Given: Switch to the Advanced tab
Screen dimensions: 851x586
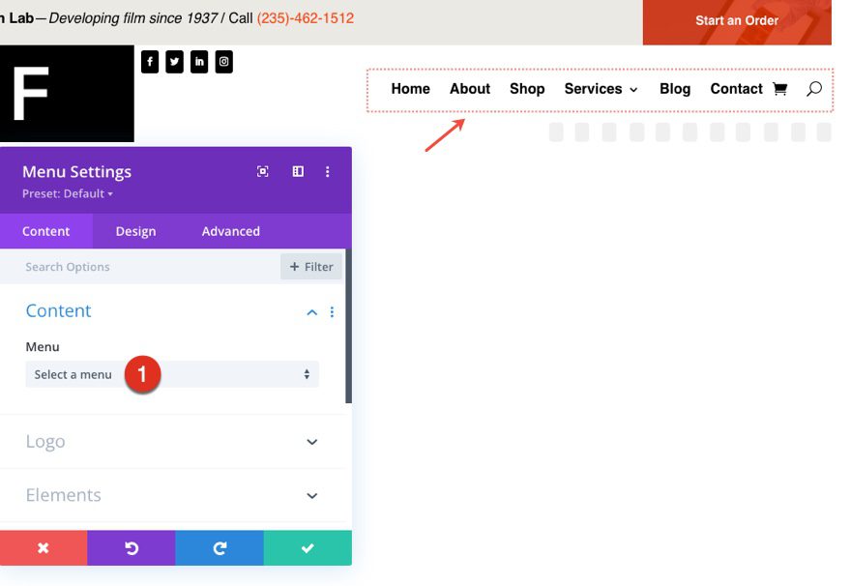Looking at the screenshot, I should click(x=230, y=231).
